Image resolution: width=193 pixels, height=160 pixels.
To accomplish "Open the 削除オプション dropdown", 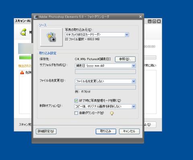I will tap(105, 107).
